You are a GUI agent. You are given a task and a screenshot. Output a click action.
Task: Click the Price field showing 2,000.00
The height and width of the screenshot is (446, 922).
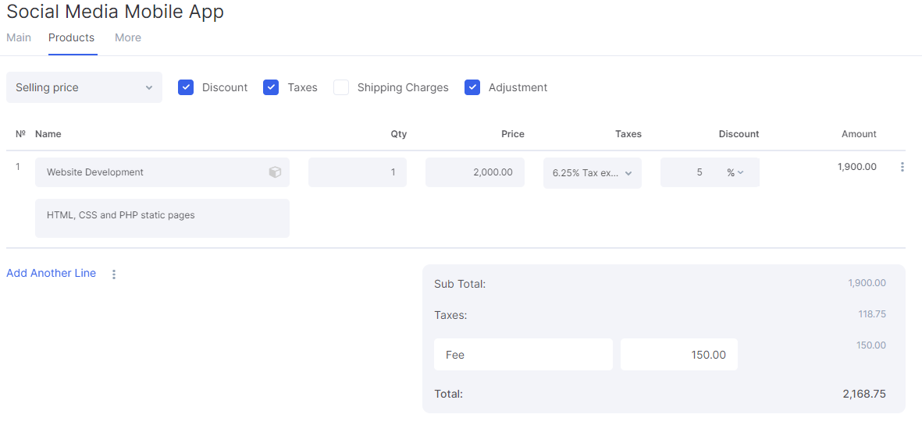pyautogui.click(x=475, y=172)
